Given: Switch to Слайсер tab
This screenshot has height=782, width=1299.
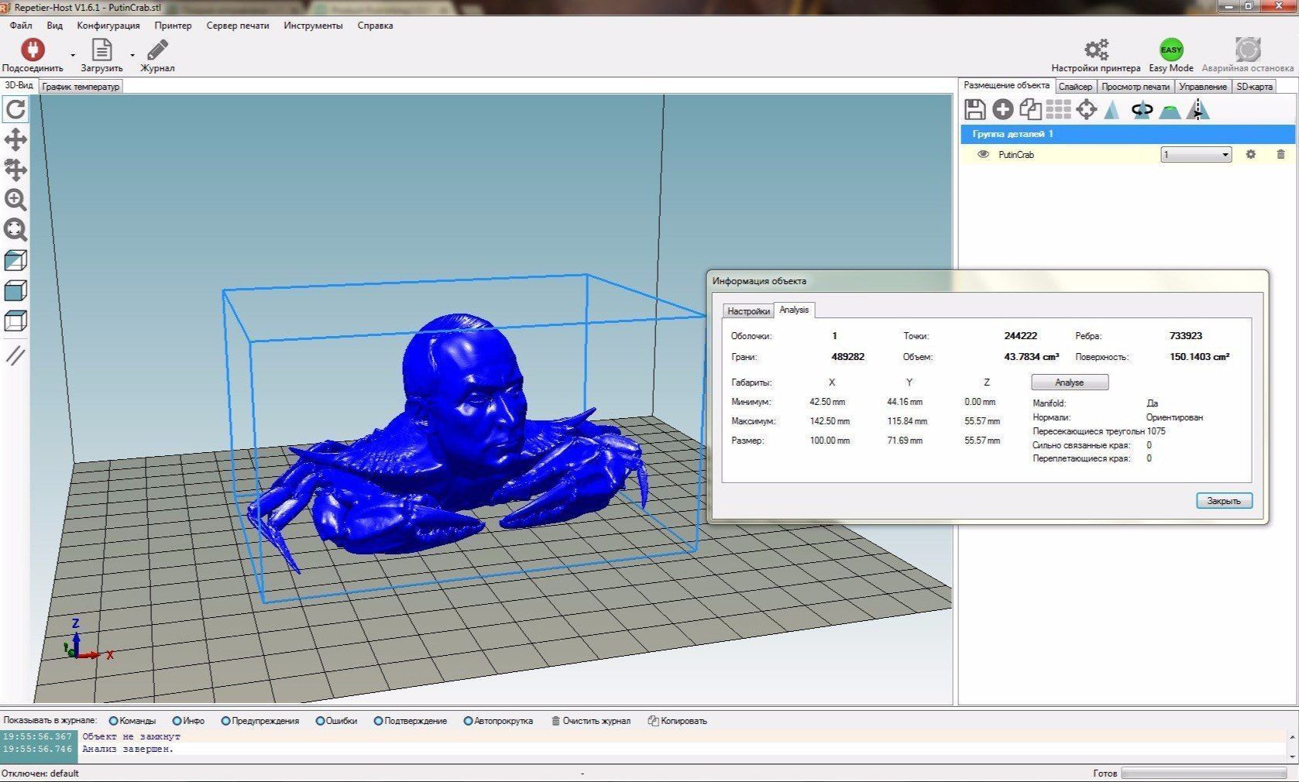Looking at the screenshot, I should point(1075,87).
